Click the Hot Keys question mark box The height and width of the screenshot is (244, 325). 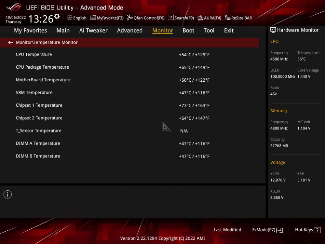click(x=317, y=230)
